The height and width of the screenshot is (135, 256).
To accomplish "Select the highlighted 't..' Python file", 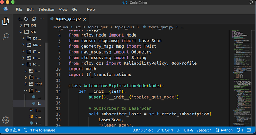I will tap(29, 104).
